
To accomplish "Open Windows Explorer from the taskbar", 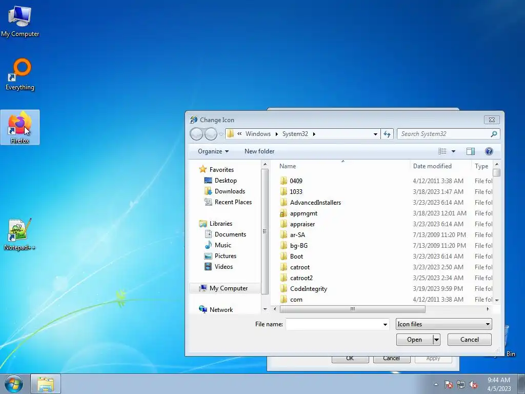I will pos(46,384).
